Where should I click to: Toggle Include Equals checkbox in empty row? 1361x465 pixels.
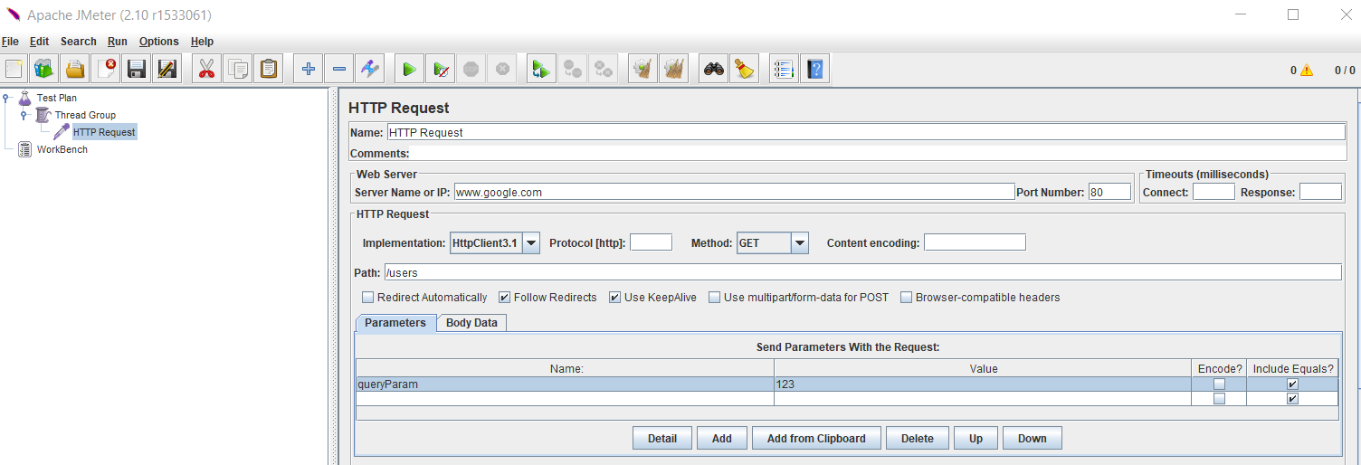tap(1292, 399)
